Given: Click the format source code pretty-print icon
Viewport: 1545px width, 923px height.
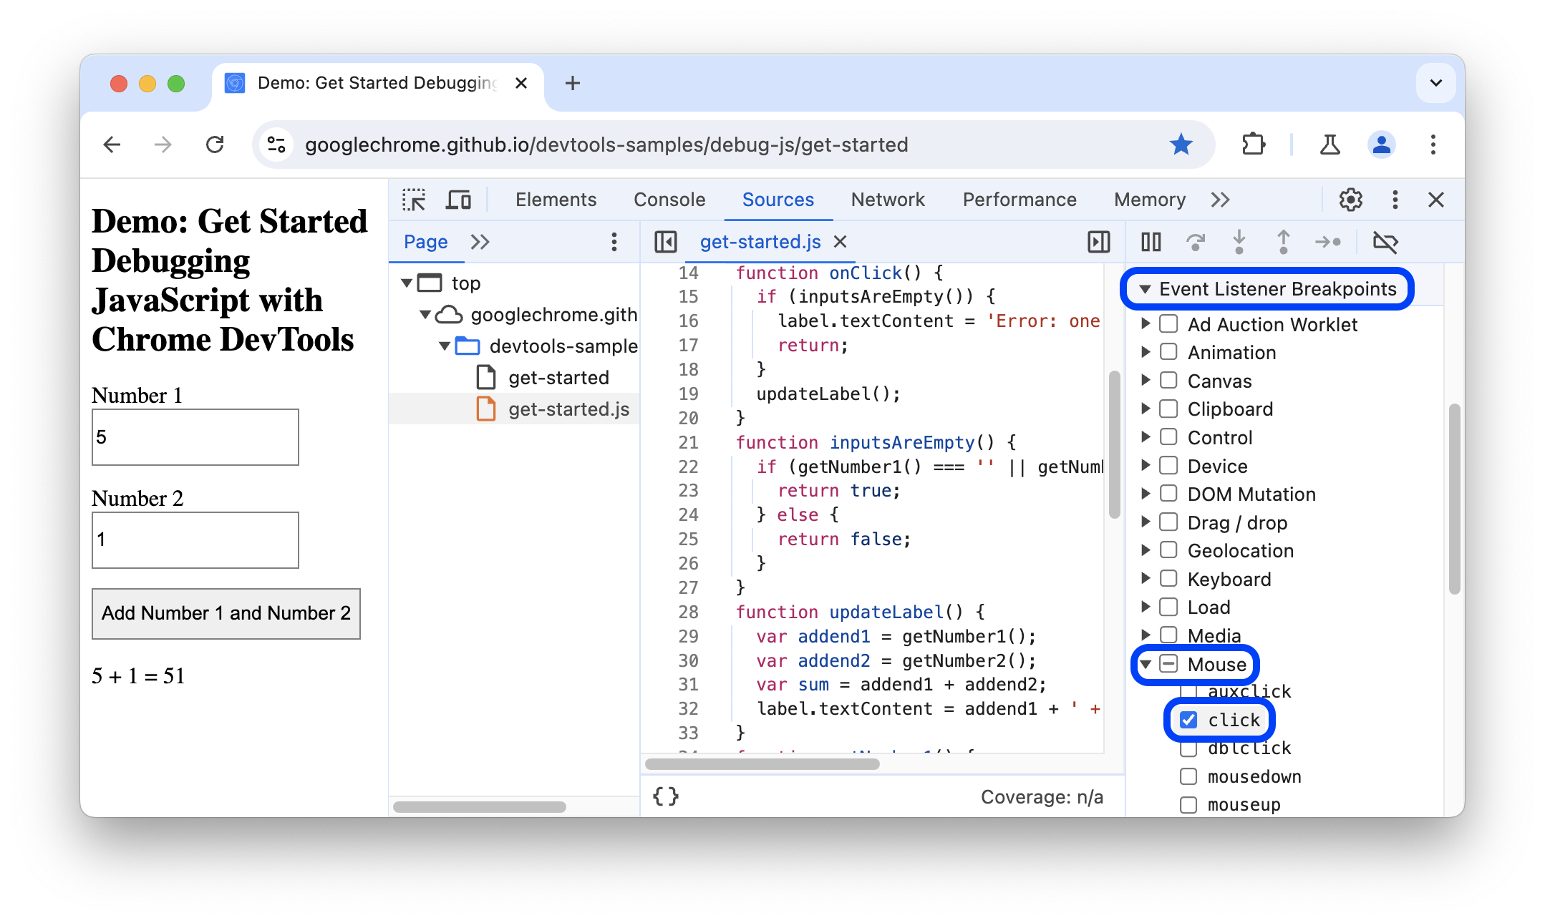Looking at the screenshot, I should point(666,794).
